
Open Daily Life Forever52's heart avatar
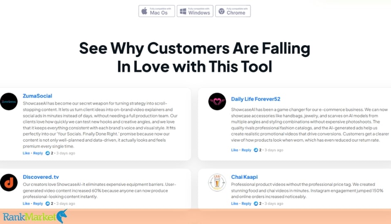(x=217, y=102)
